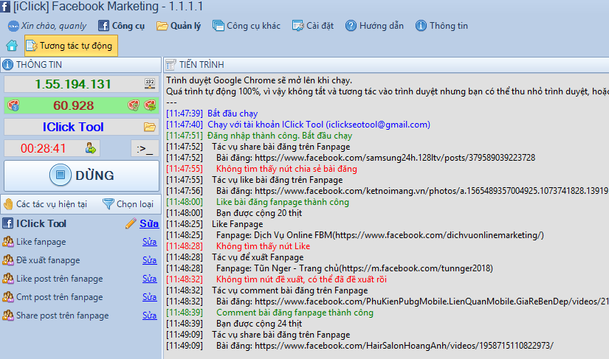
Task: Open the Cài đặt menu
Action: 313,26
